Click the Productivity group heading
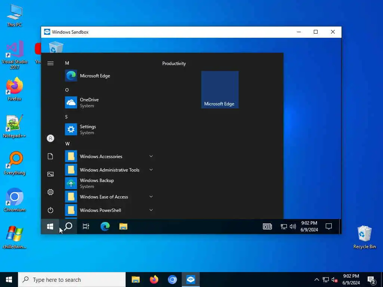The width and height of the screenshot is (383, 287). click(x=174, y=64)
